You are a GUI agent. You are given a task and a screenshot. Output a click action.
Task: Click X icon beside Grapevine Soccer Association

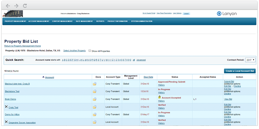click(6, 122)
